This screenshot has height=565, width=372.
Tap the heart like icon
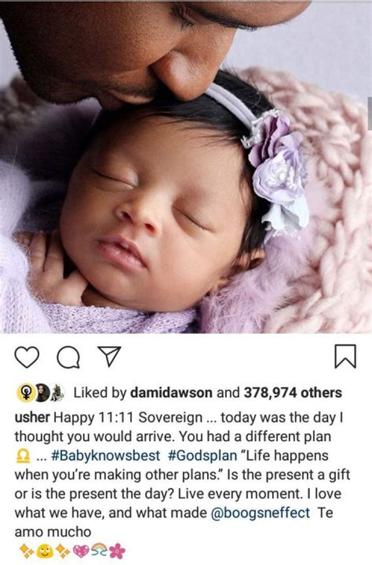point(27,357)
